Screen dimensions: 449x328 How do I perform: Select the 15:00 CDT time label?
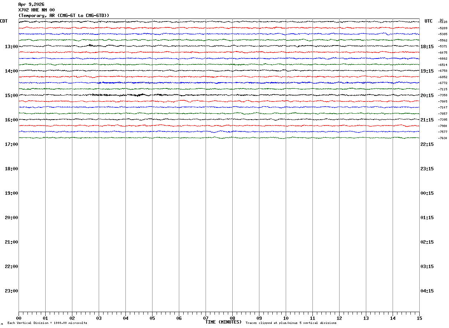tap(12, 96)
